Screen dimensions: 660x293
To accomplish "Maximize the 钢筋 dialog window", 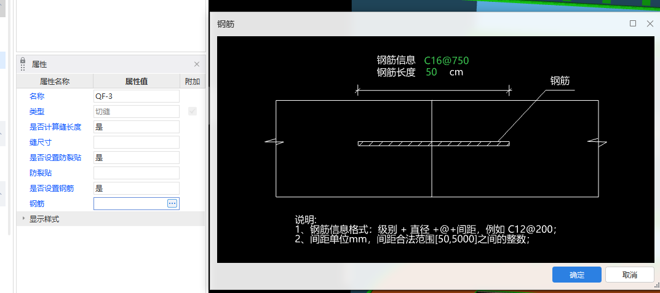I will click(x=632, y=23).
